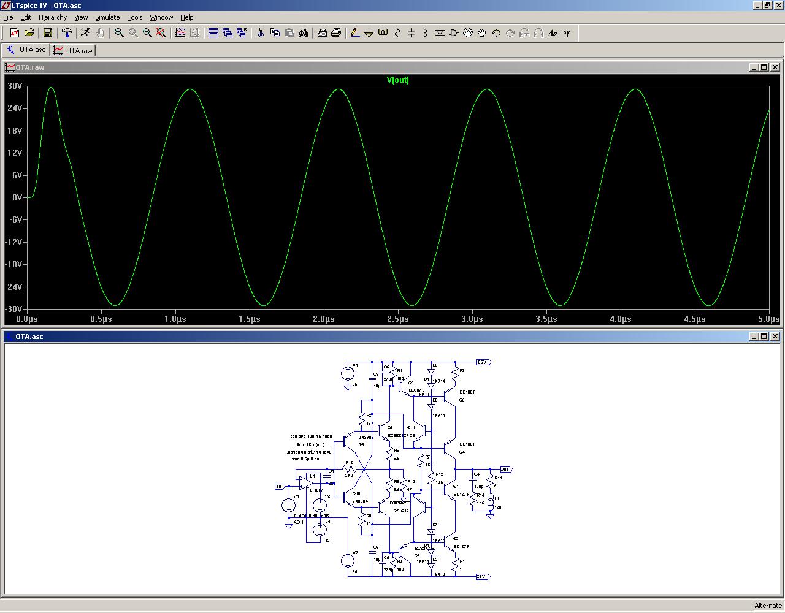Image resolution: width=785 pixels, height=613 pixels.
Task: Click the SPICE directive .op icon
Action: pos(567,33)
